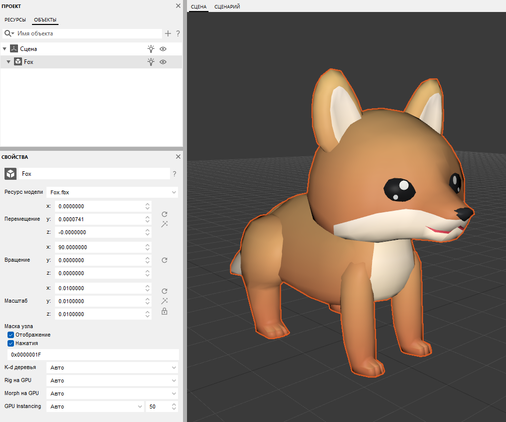Open the search filter magnifier in the Проект panel

(x=7, y=33)
